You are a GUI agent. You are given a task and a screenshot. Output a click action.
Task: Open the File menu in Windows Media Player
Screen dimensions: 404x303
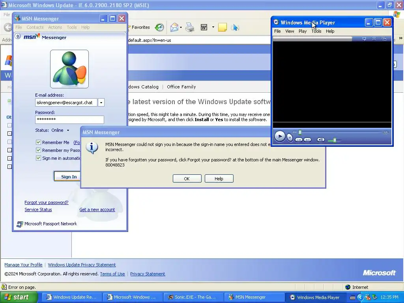click(277, 31)
